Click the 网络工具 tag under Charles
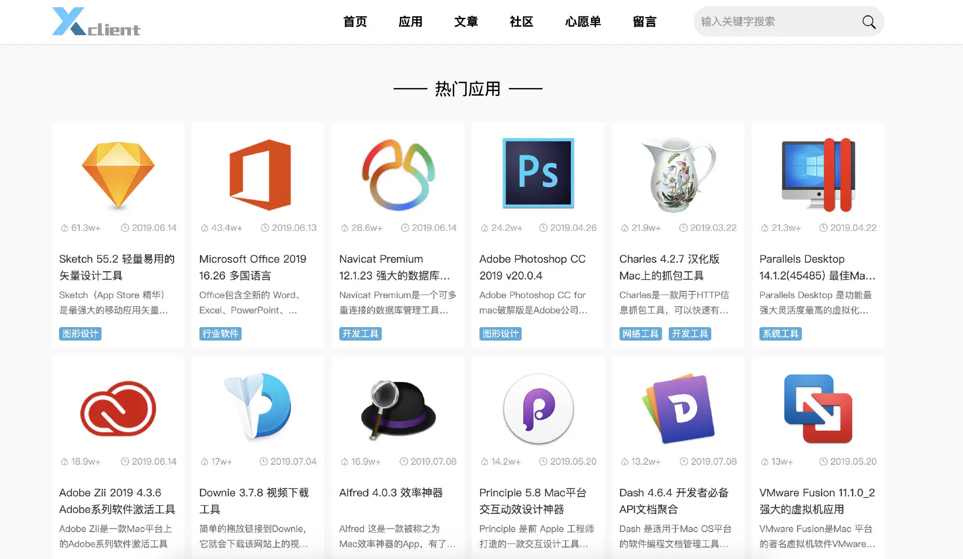 pyautogui.click(x=641, y=334)
